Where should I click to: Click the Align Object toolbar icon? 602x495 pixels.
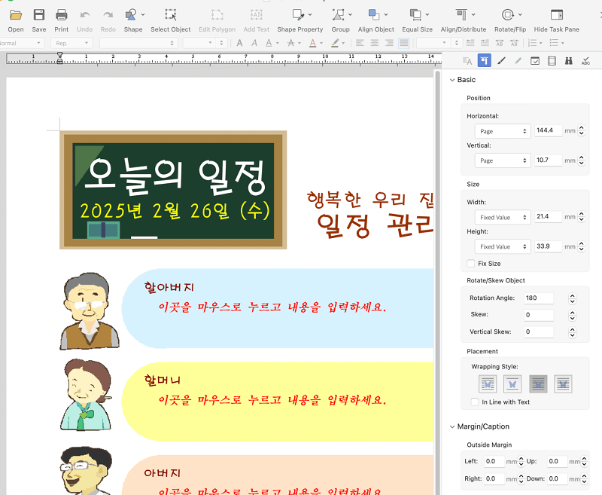pyautogui.click(x=375, y=15)
